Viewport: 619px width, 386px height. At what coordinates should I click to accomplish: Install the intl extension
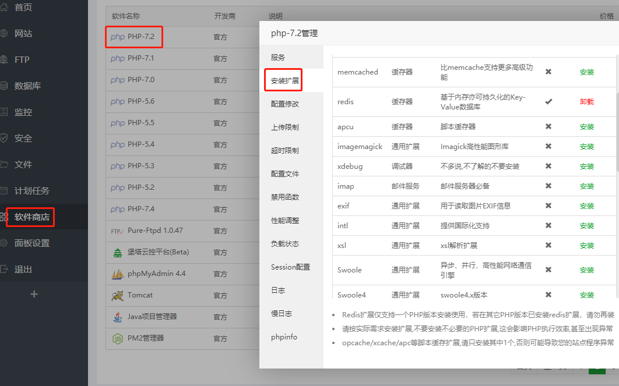coord(586,226)
